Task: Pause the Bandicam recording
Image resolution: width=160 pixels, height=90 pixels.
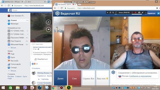Action: (x=132, y=12)
